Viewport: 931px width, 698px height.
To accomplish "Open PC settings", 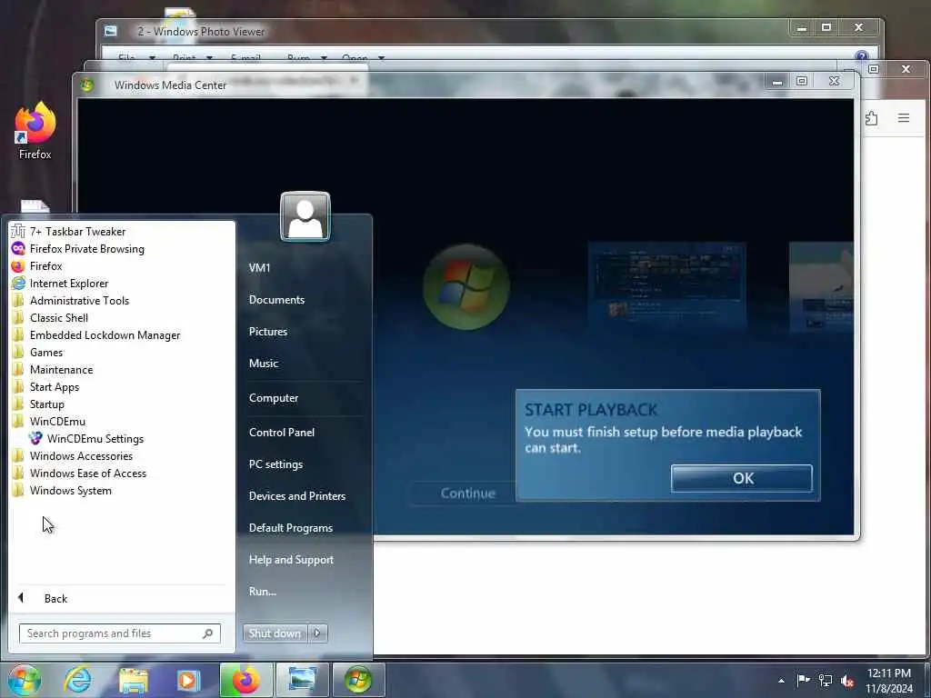I will [275, 464].
